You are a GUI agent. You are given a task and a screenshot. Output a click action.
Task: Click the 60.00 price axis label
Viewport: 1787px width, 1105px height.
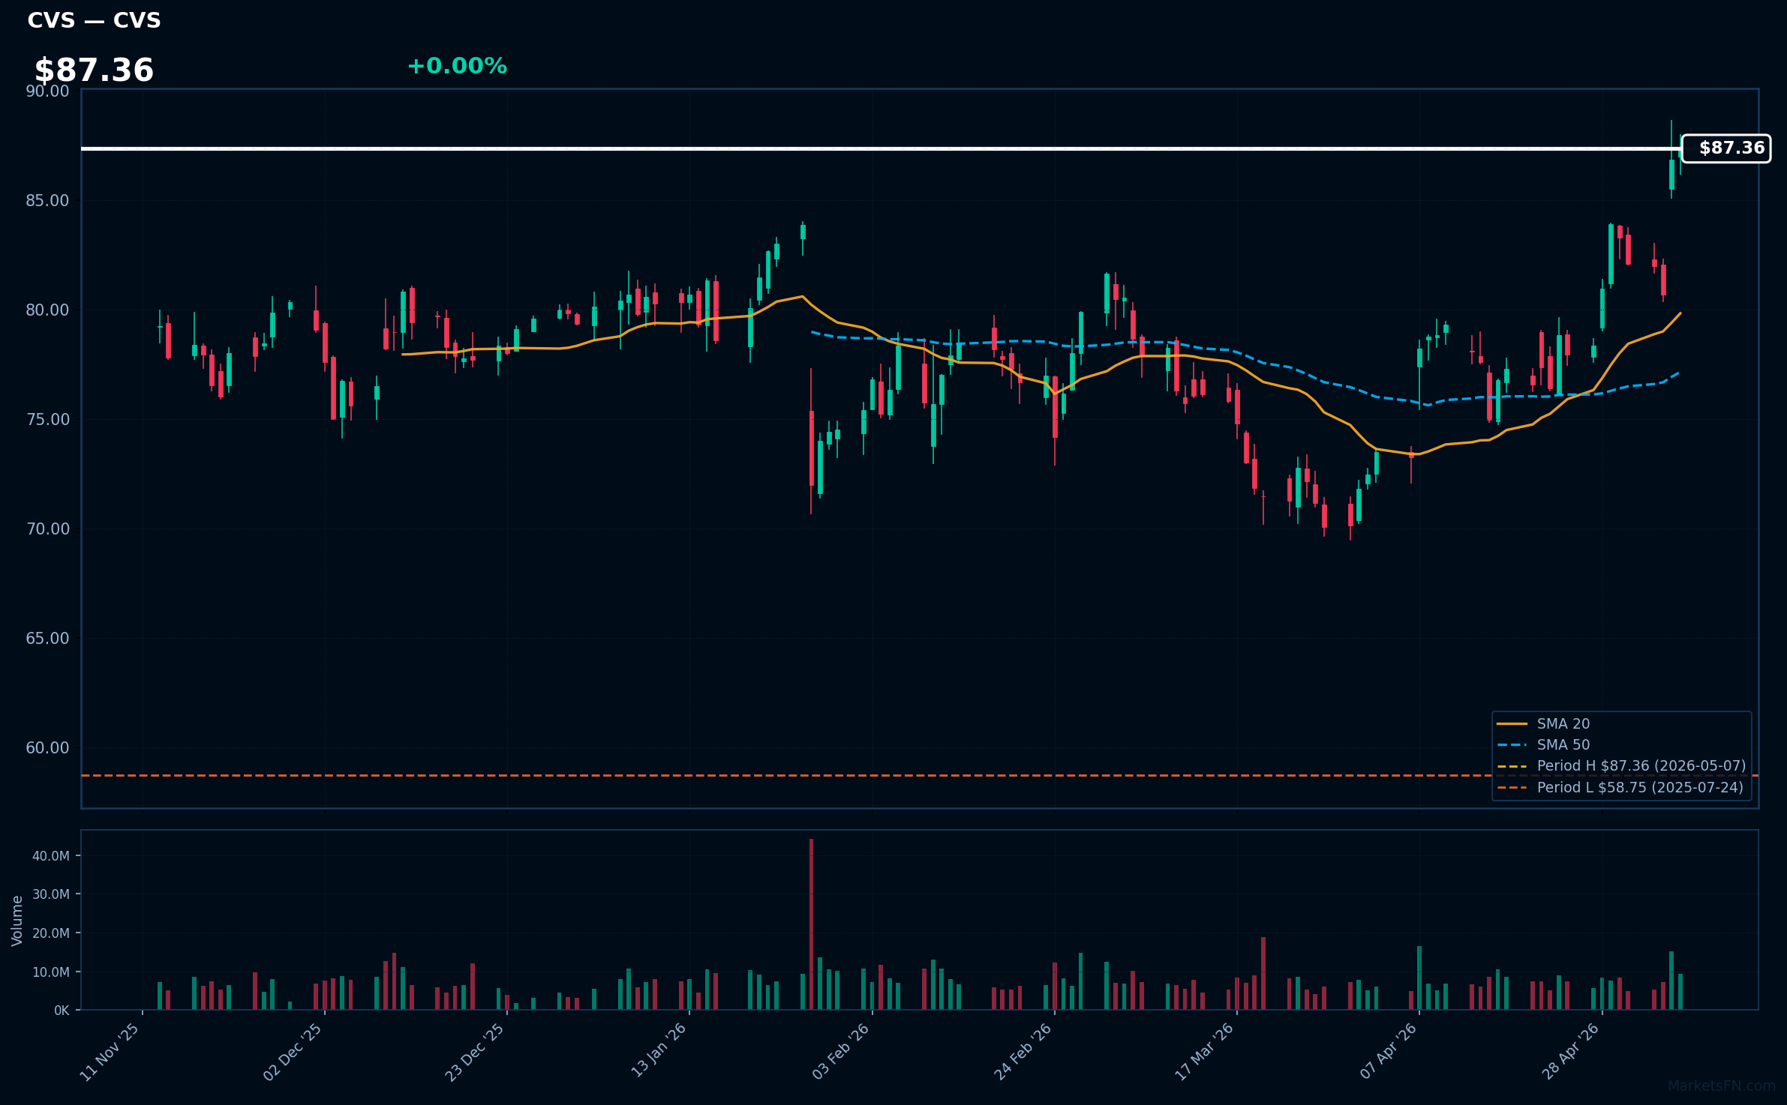tap(47, 748)
